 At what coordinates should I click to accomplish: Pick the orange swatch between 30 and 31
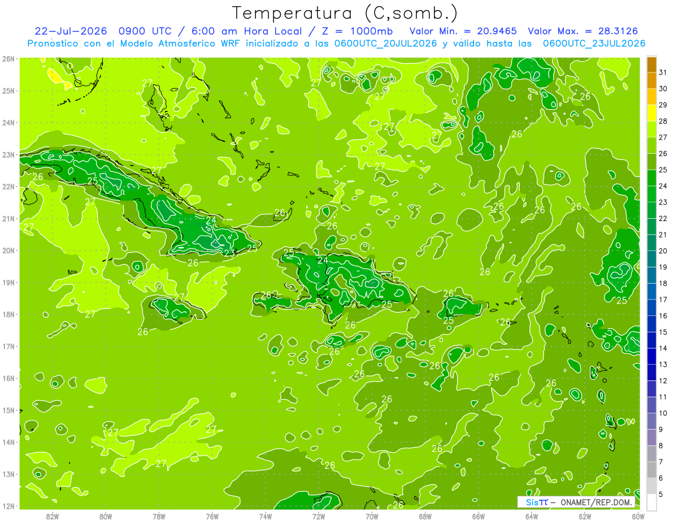point(651,81)
